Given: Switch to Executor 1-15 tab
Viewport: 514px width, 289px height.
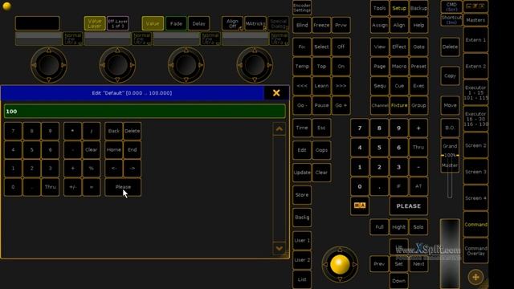Looking at the screenshot, I should (475, 93).
